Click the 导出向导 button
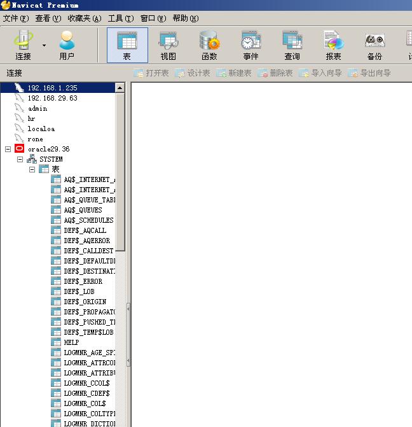This screenshot has width=412, height=427. pyautogui.click(x=369, y=73)
